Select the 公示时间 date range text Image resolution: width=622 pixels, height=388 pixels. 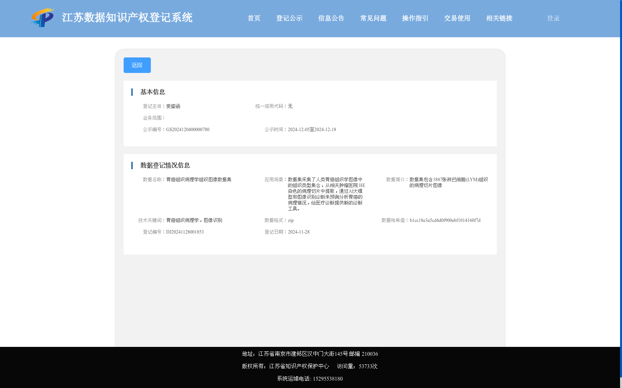312,130
